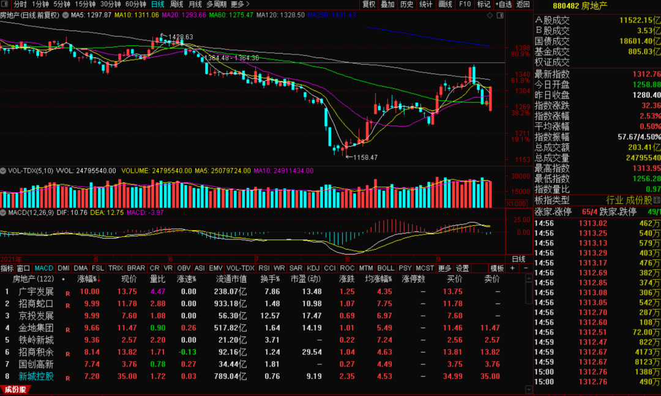Screen dimensions: 661x396
Task: Select the ROC indicator tab
Action: click(347, 268)
